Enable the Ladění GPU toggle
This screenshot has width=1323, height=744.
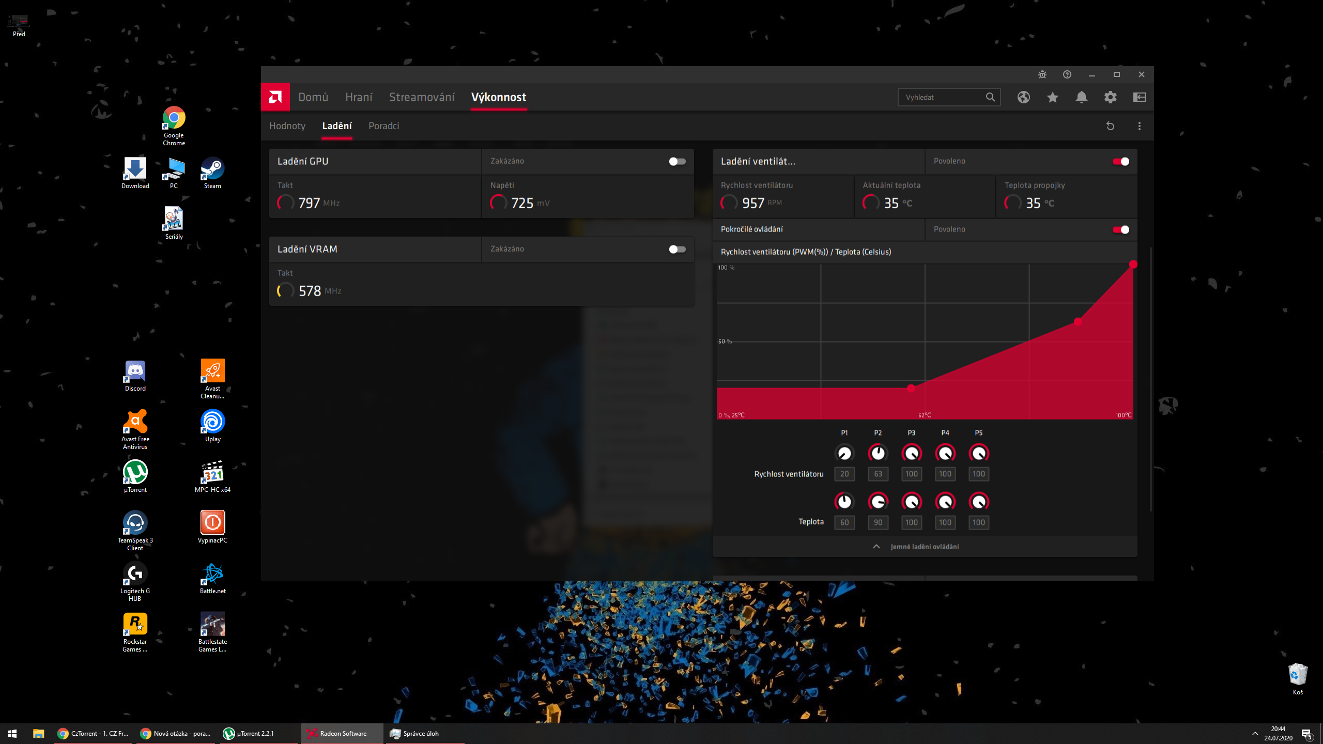tap(677, 161)
